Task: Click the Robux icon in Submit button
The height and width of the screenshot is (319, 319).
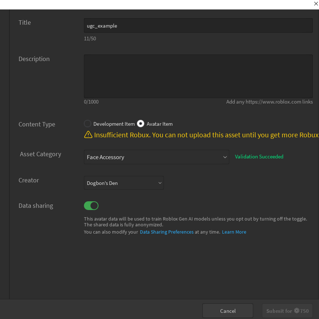Action: tap(296, 310)
